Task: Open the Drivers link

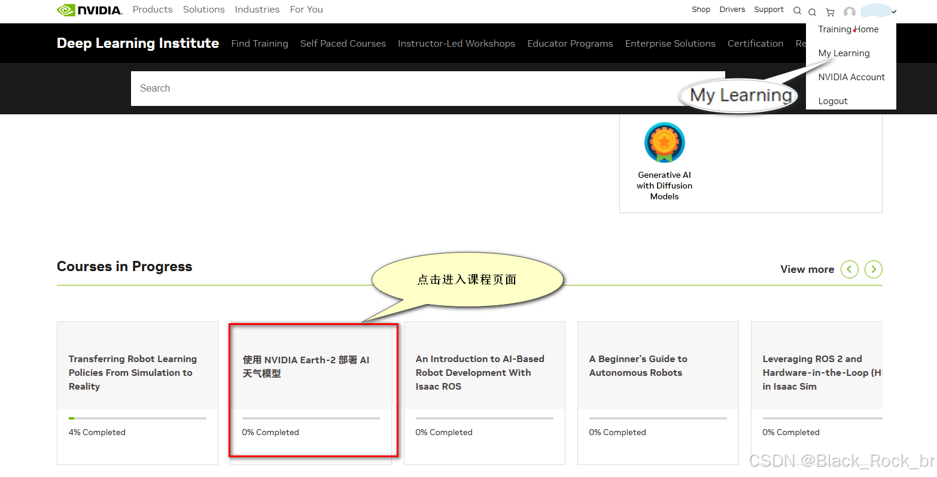Action: pyautogui.click(x=732, y=10)
